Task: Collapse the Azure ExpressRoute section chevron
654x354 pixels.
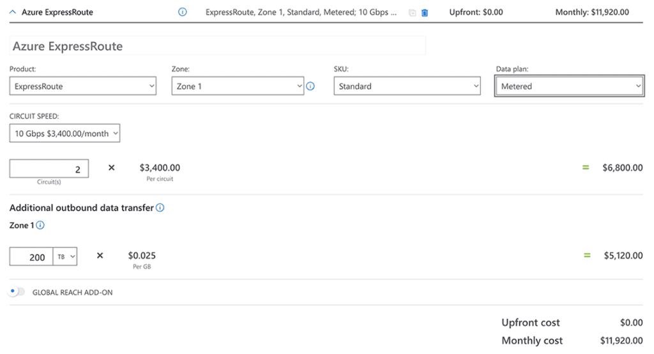Action: point(13,12)
